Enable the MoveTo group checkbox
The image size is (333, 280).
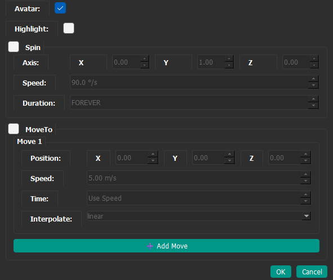(x=14, y=129)
